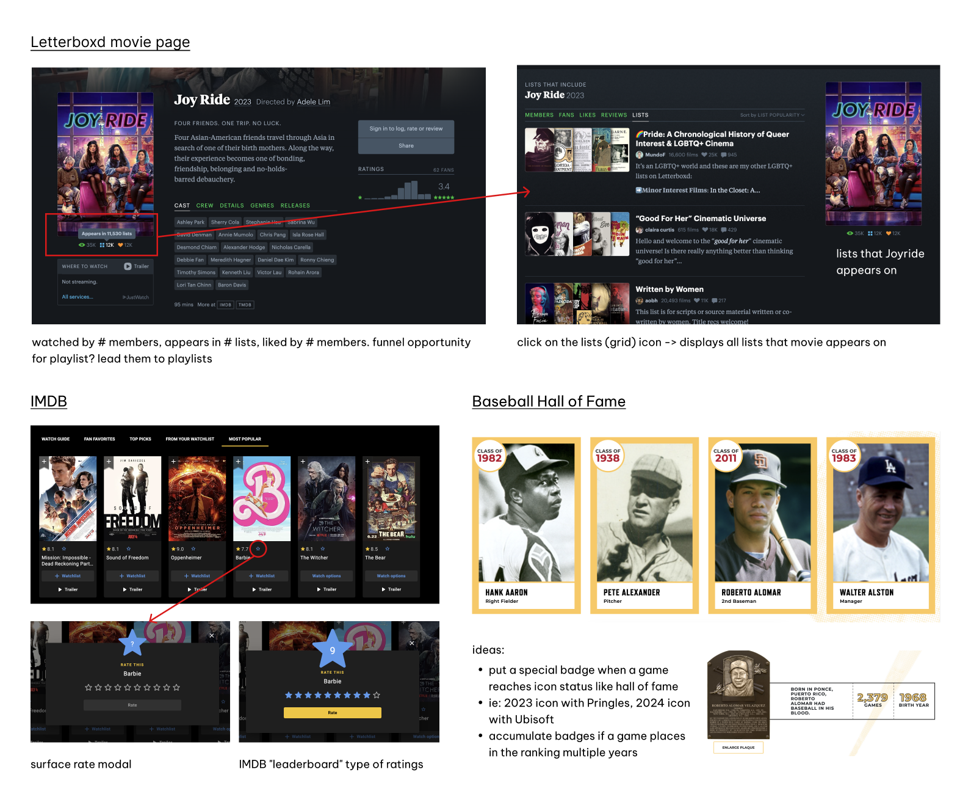The height and width of the screenshot is (805, 971).
Task: Click the Share button on Joy Ride page
Action: tap(406, 146)
